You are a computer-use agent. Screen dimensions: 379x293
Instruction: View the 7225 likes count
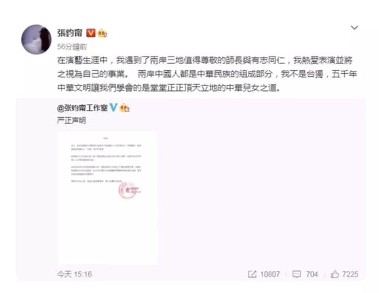pos(350,275)
